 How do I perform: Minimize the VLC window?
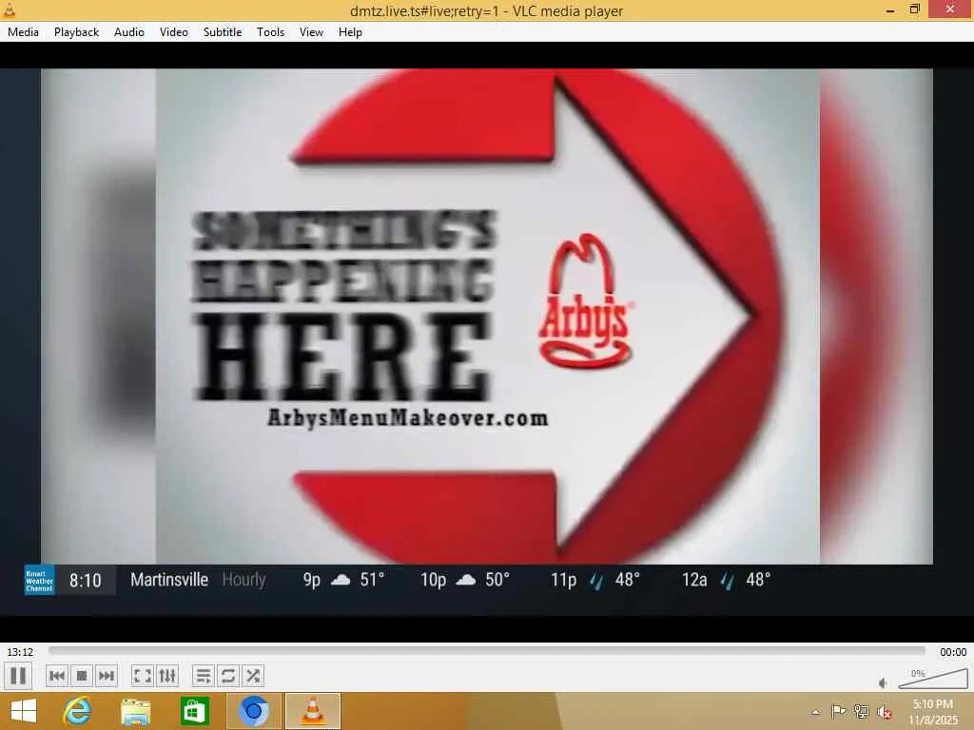[890, 10]
